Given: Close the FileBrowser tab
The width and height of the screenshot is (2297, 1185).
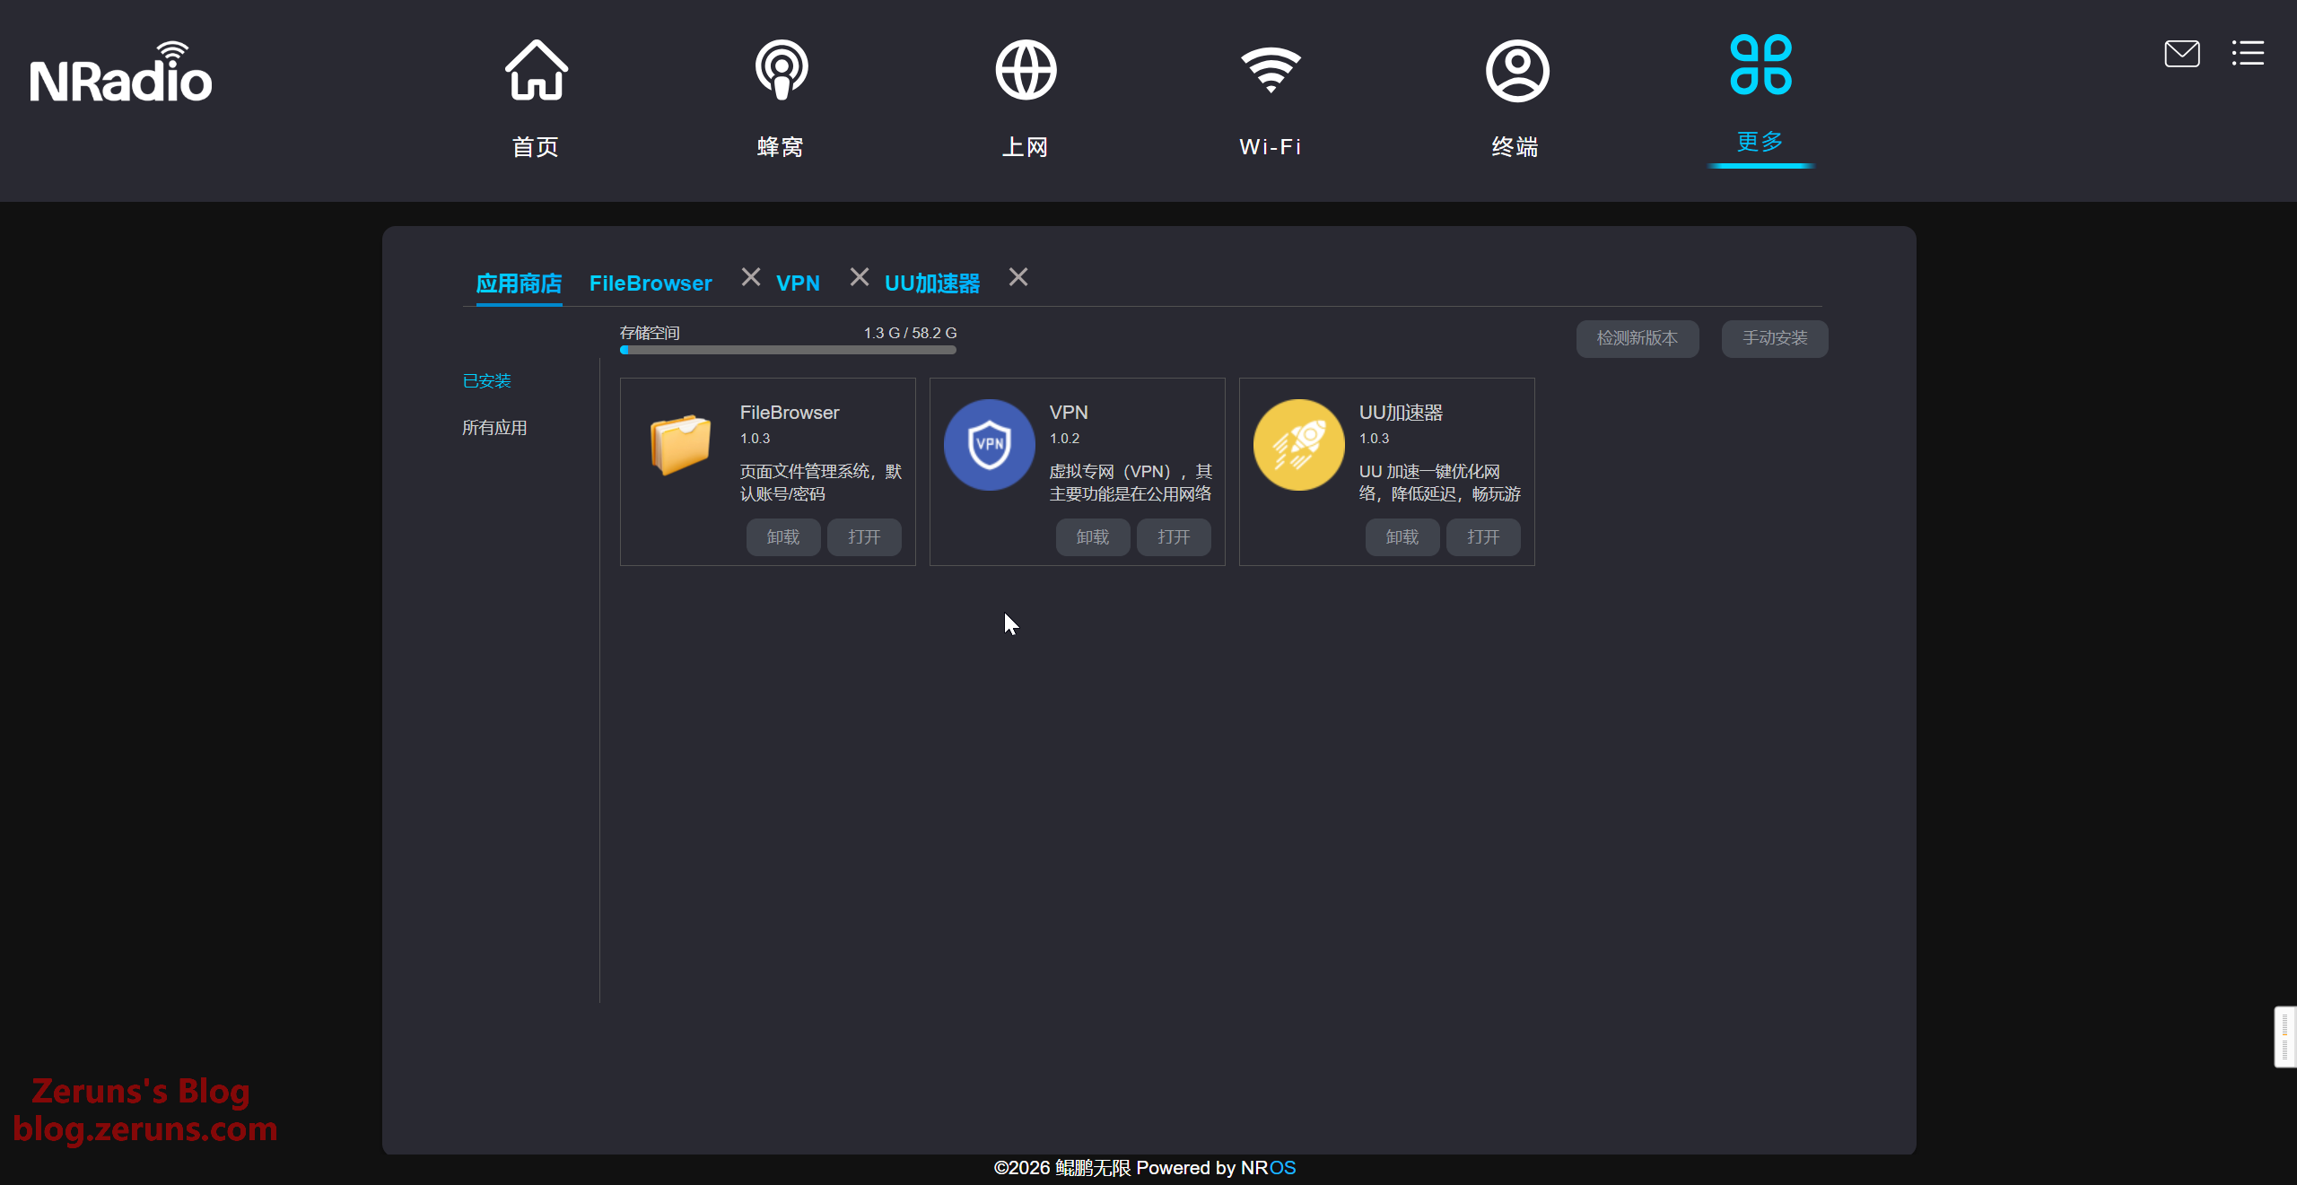Looking at the screenshot, I should pyautogui.click(x=751, y=277).
